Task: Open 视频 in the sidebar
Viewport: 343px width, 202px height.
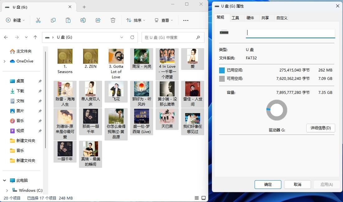Action: pos(17,131)
